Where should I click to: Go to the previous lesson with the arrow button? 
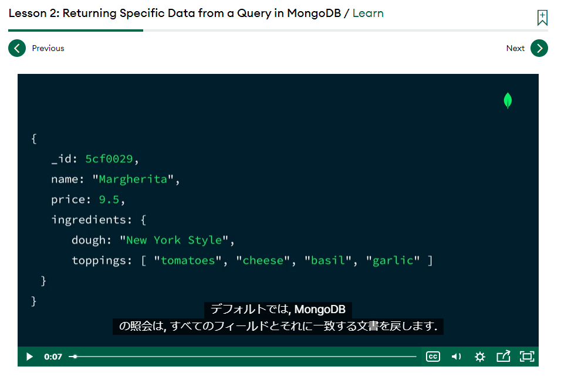(x=17, y=48)
